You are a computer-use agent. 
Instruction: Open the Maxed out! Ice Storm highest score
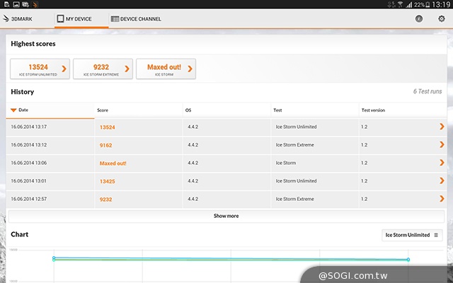pos(166,69)
